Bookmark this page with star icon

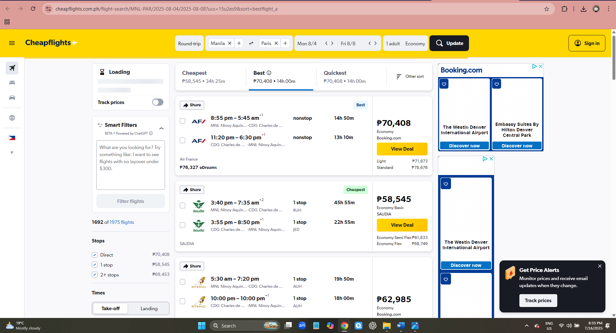click(x=547, y=9)
